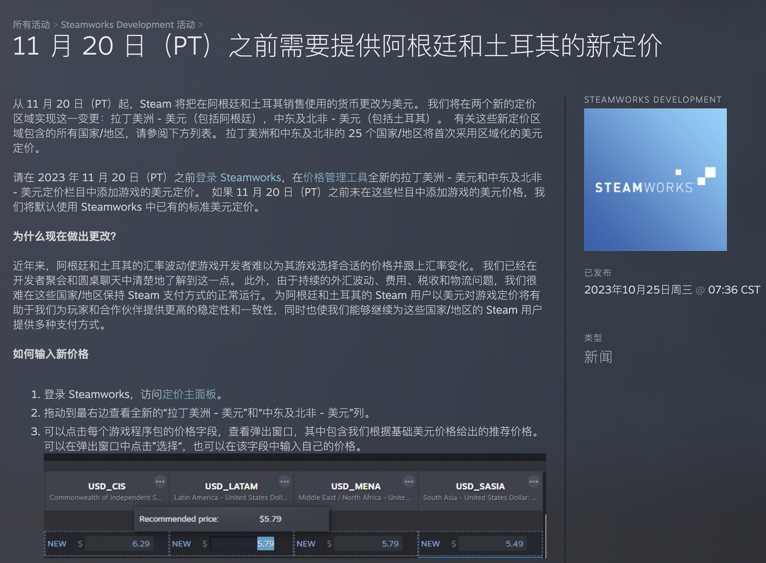Image resolution: width=766 pixels, height=563 pixels.
Task: Click the article title heading
Action: click(336, 47)
